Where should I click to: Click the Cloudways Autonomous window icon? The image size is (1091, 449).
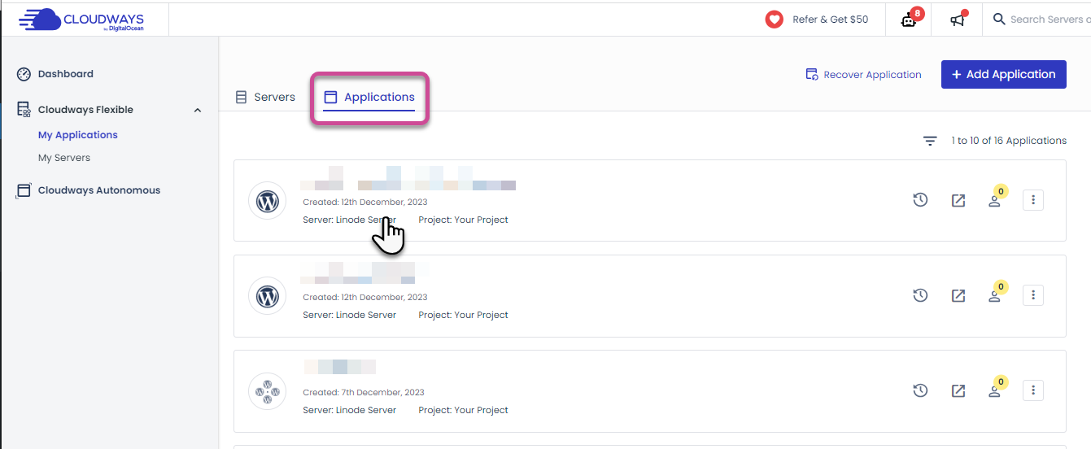coord(24,190)
